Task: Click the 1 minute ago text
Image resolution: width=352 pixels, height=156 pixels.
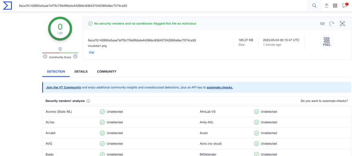Action: click(x=272, y=45)
